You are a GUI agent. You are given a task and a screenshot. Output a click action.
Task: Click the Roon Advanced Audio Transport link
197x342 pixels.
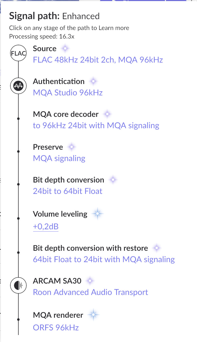click(90, 292)
